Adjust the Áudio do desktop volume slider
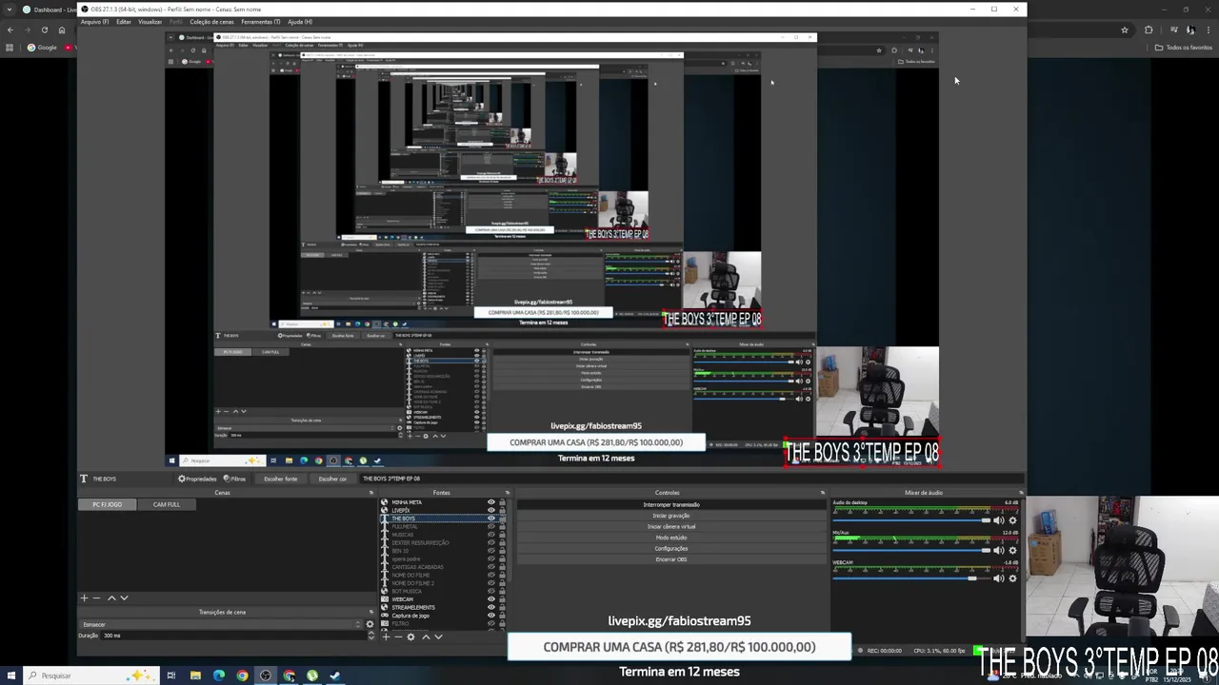Screen dimensions: 1219x685 pyautogui.click(x=911, y=520)
